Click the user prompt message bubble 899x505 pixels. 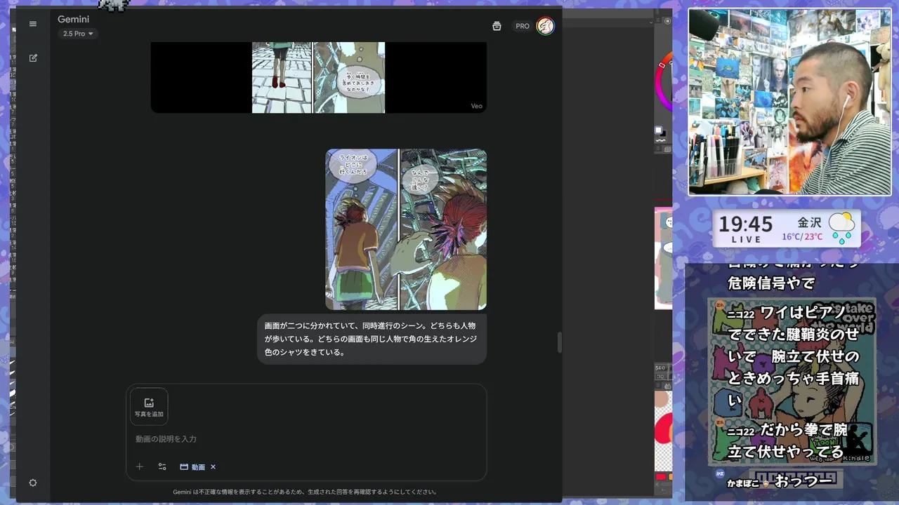372,339
